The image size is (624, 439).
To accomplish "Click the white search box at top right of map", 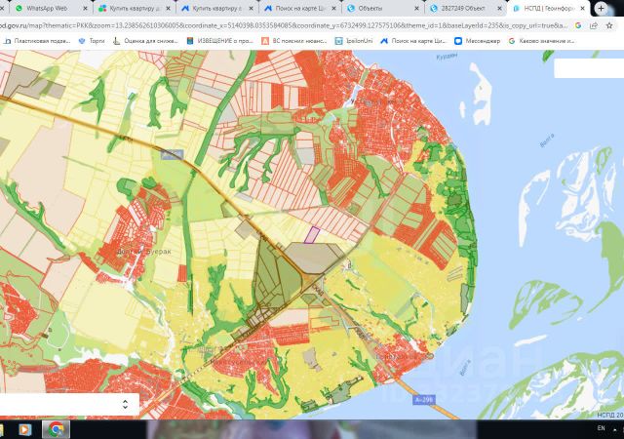I will (x=589, y=68).
